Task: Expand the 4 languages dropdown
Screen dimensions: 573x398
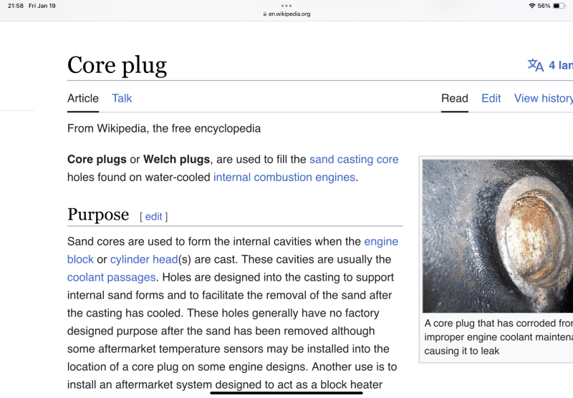Action: click(560, 65)
